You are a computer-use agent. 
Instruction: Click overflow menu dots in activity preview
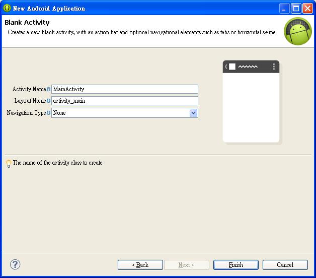click(274, 66)
